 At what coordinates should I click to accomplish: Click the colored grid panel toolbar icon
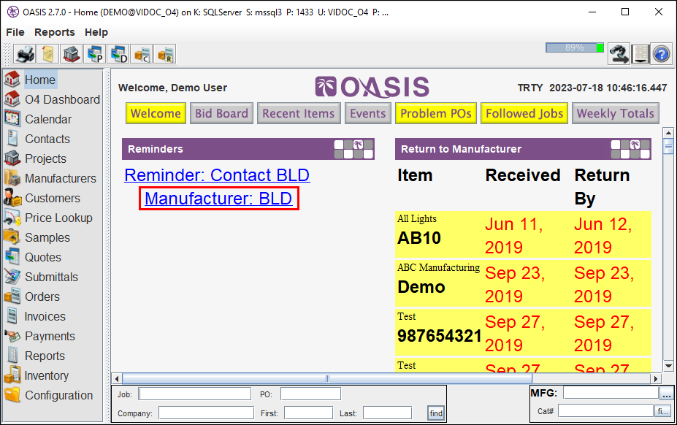(x=640, y=54)
